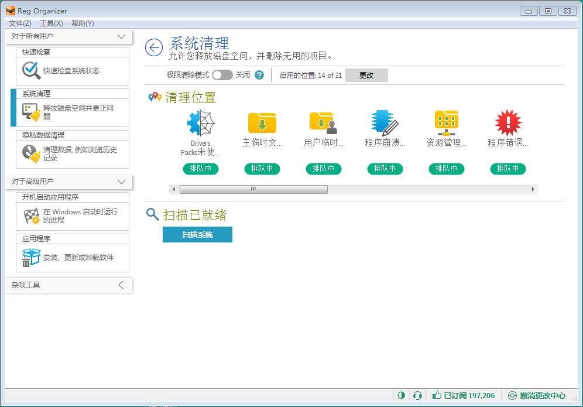Viewport: 583px width, 407px height.
Task: Click the 主临时文件 folder icon
Action: (262, 124)
